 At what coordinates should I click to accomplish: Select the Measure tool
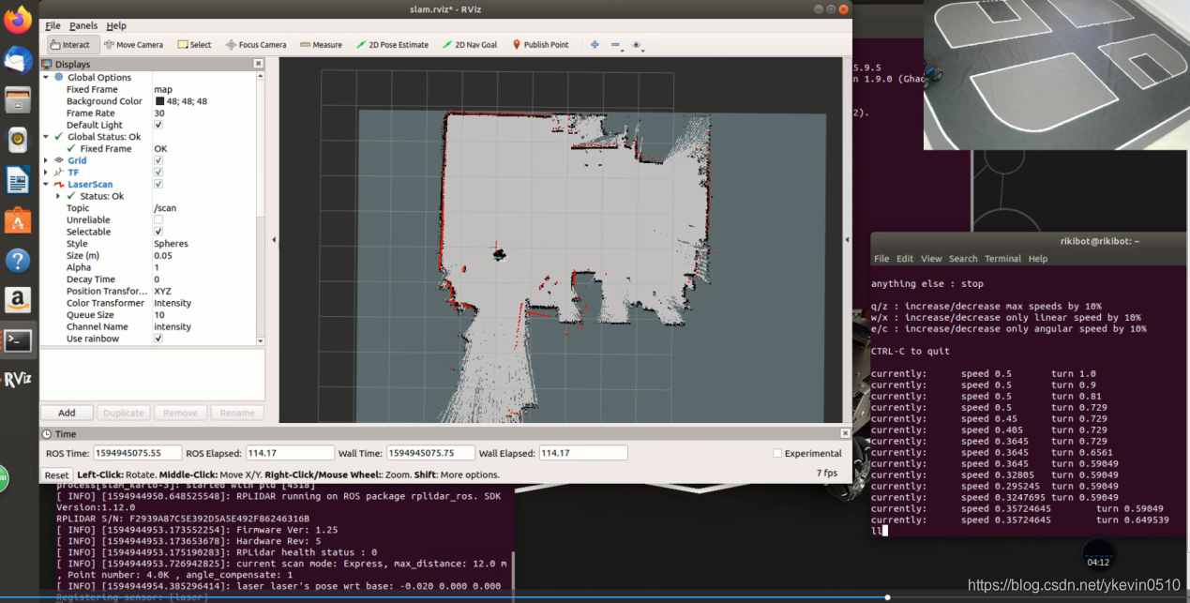321,44
